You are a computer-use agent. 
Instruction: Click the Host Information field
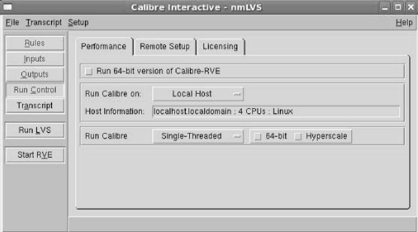coord(276,112)
